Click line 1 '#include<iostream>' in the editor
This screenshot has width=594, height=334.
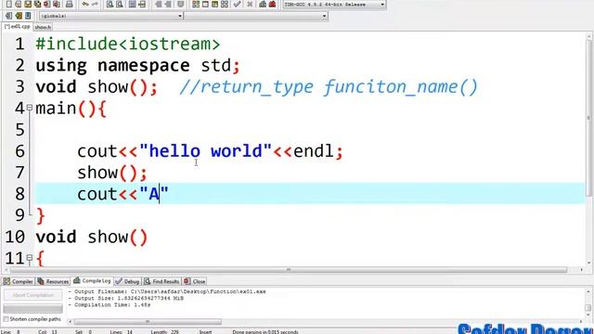pyautogui.click(x=128, y=44)
